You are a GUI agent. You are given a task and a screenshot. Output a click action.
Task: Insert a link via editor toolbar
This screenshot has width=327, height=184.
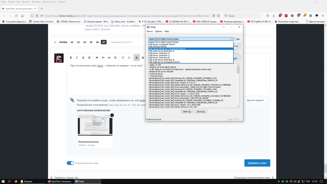point(97,58)
